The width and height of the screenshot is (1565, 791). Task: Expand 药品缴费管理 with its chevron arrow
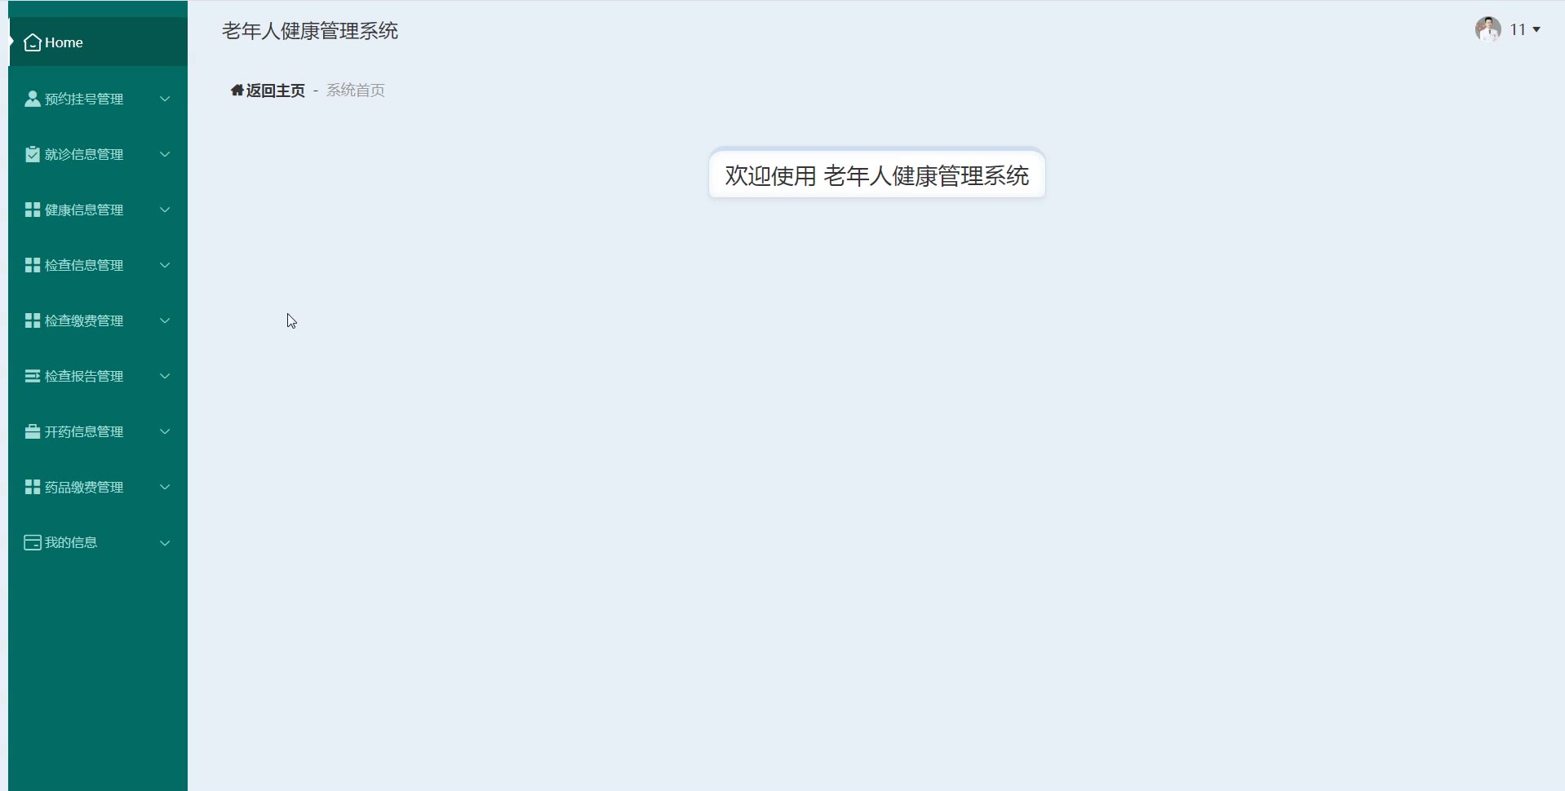click(165, 487)
